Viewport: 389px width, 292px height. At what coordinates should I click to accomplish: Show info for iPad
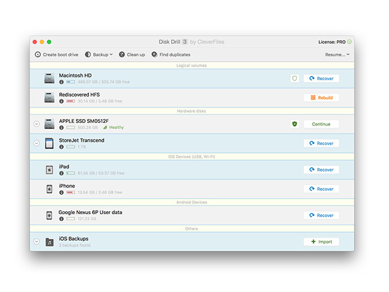[x=61, y=173]
